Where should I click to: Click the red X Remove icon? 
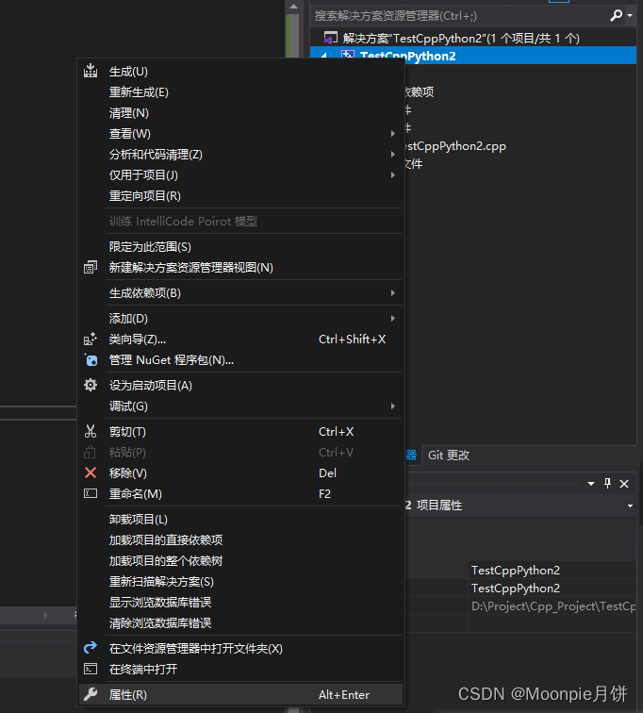point(91,473)
